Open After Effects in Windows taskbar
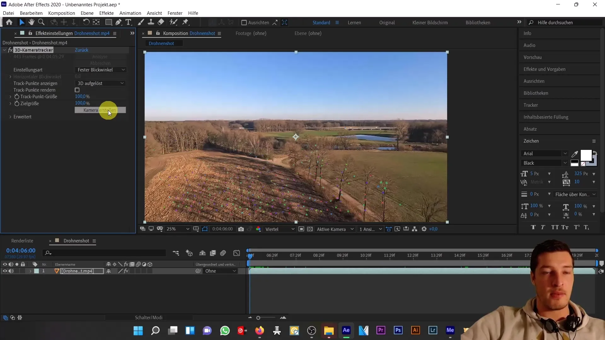 coord(346,330)
